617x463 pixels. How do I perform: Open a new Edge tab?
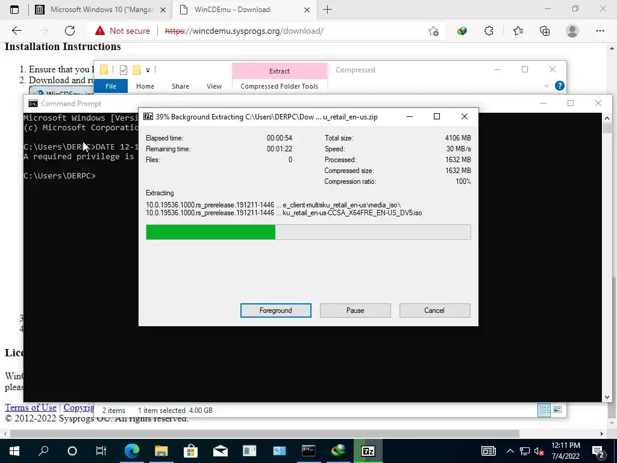327,10
